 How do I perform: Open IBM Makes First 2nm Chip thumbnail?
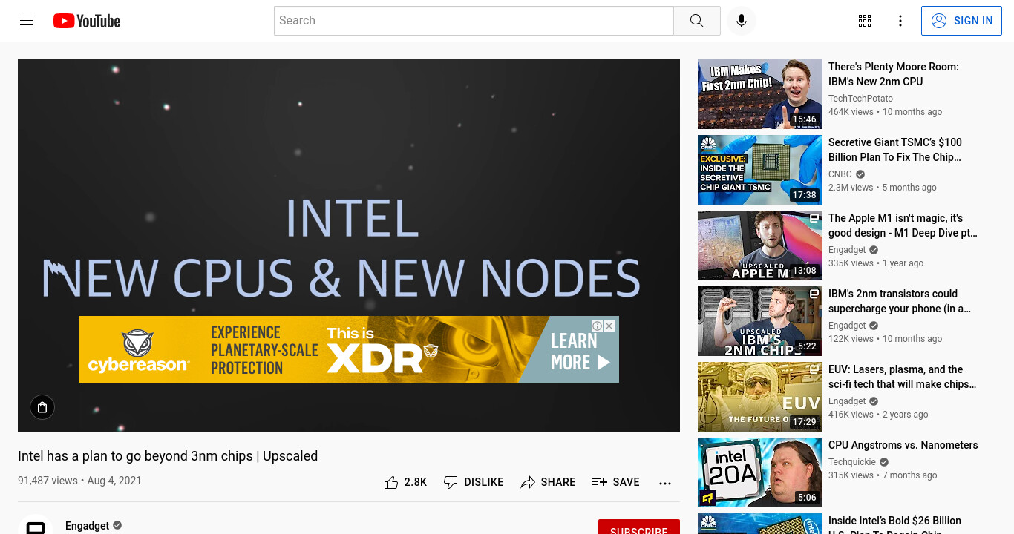point(760,94)
